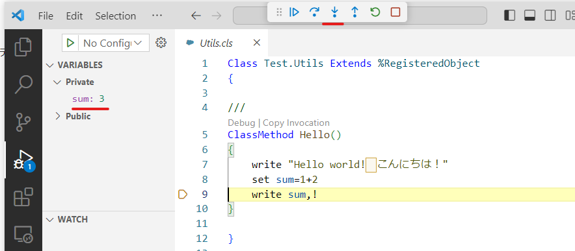Open the Explorer view in activity bar
This screenshot has height=251, width=575.
23,47
